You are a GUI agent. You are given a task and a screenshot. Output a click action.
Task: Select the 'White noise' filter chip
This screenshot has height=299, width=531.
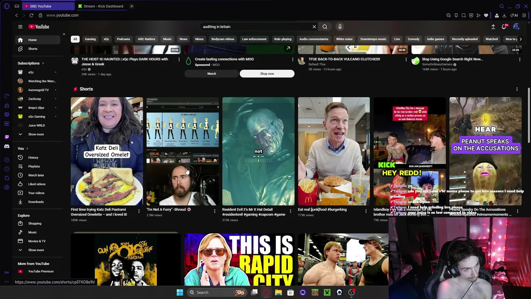(x=344, y=39)
